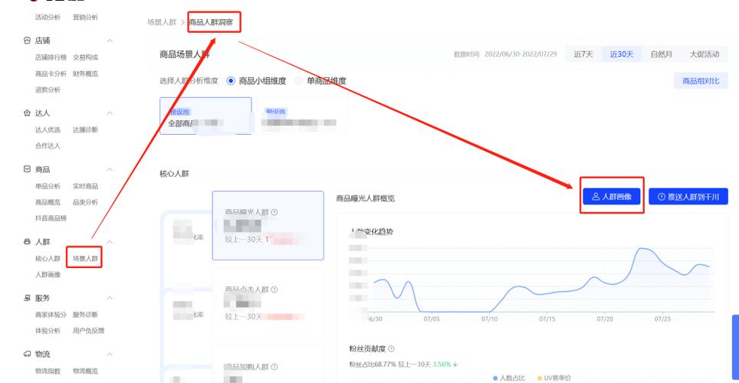Screen dimensions: 739x383
Task: Select the 商品点击人群 card
Action: pos(268,303)
